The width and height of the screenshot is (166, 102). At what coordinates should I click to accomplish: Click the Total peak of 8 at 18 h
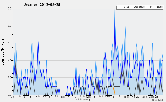125,26
